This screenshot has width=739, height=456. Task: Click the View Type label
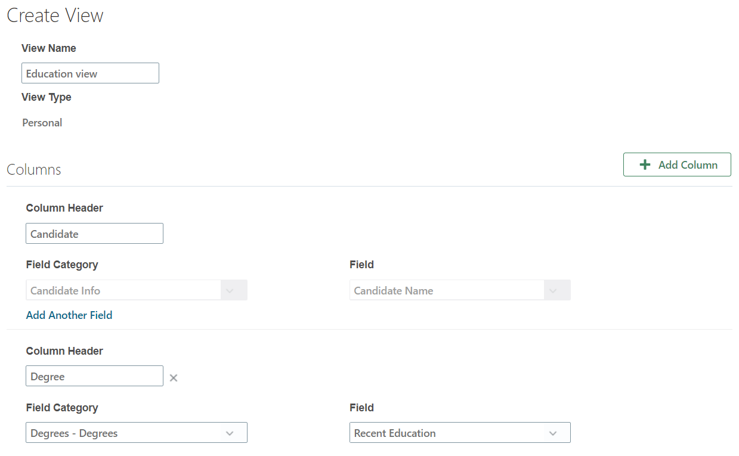[47, 97]
